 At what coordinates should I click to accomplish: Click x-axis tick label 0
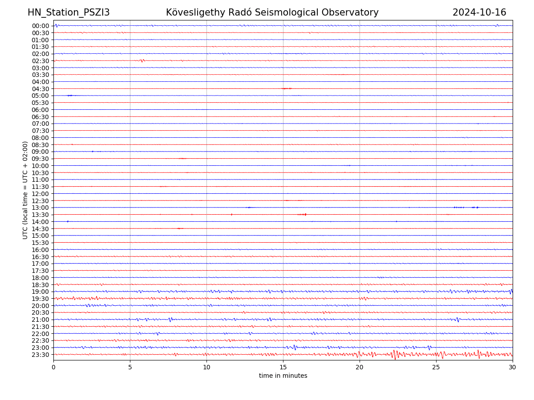pos(53,367)
